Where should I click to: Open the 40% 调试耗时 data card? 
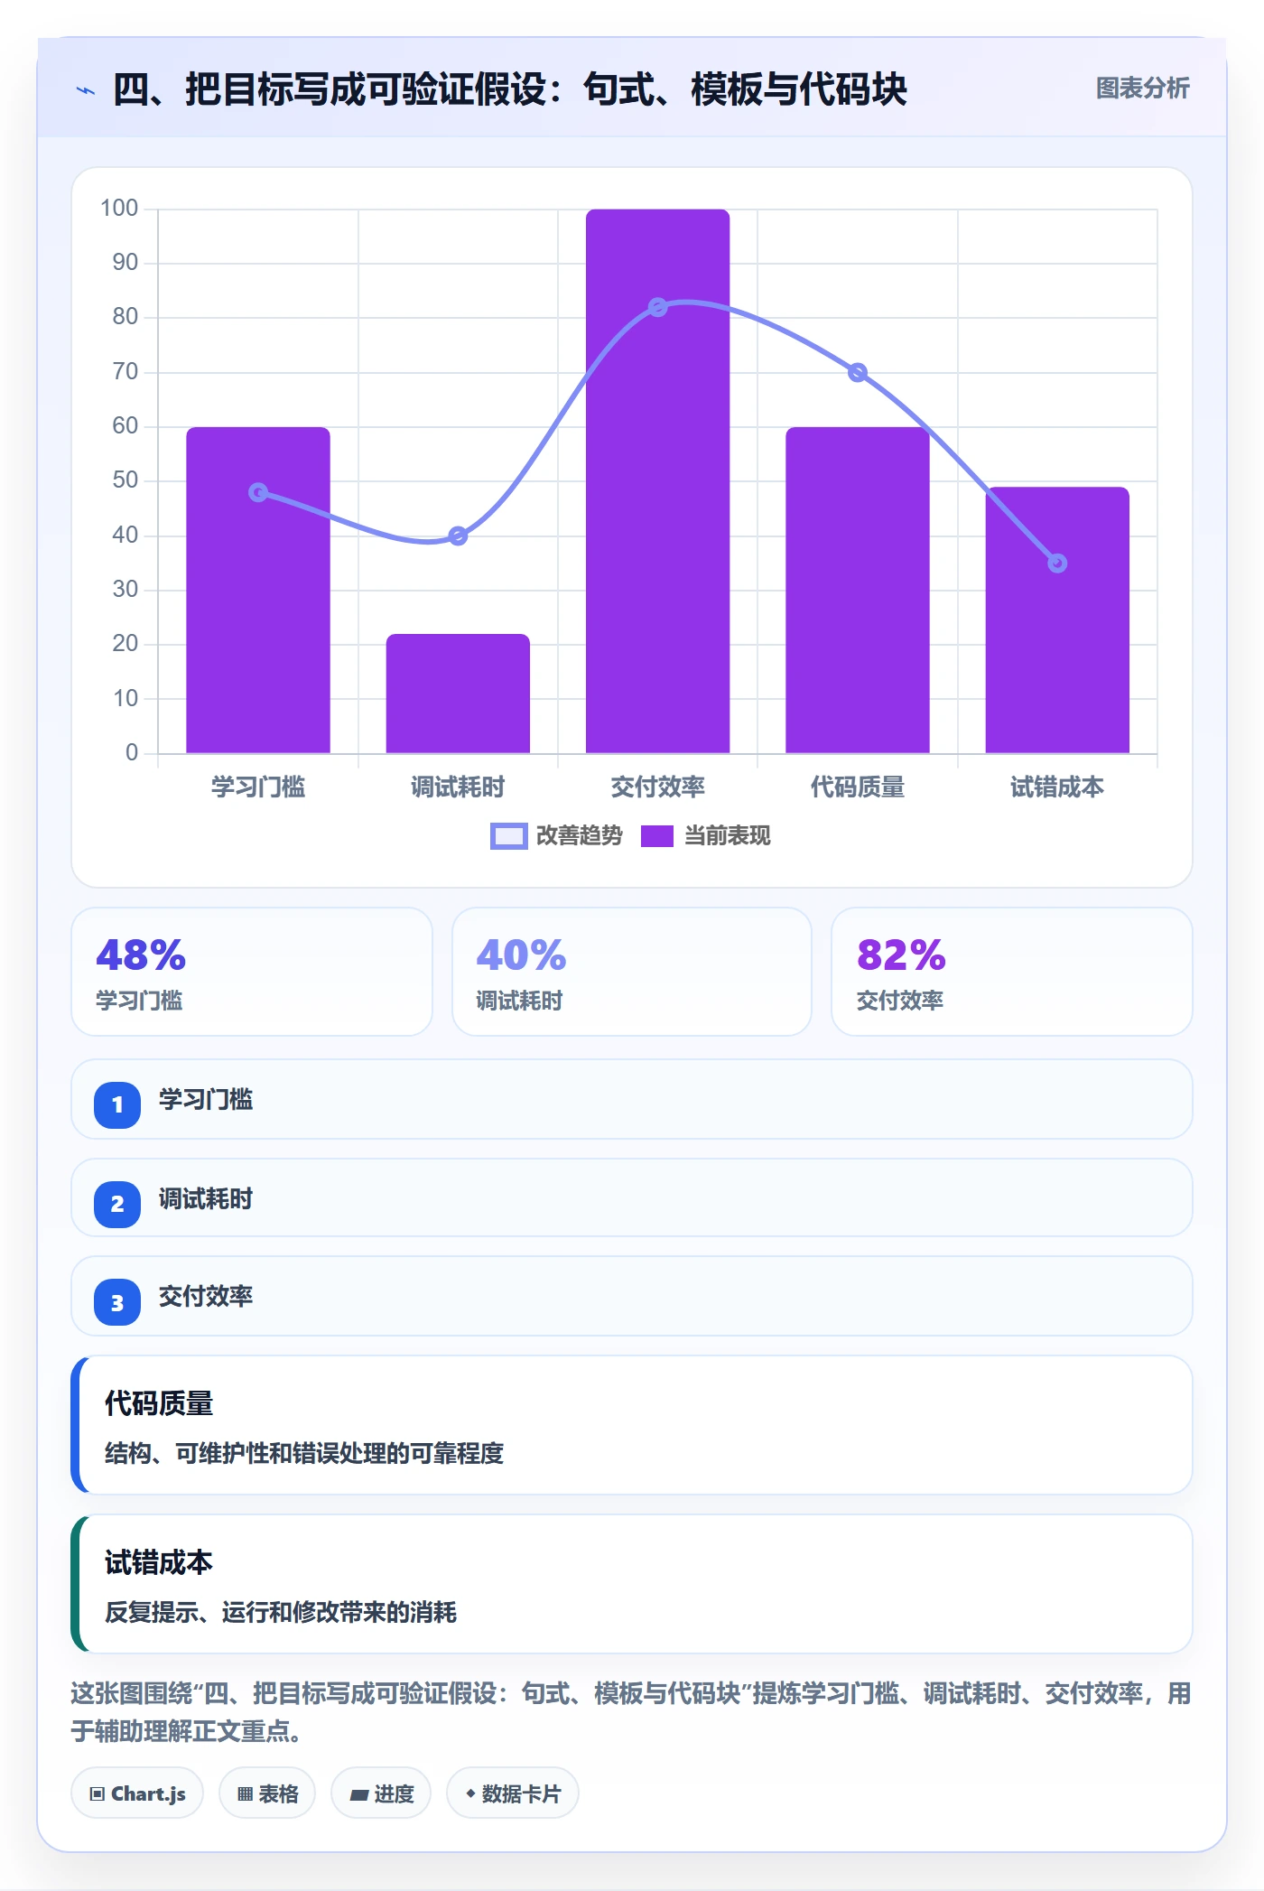(632, 972)
